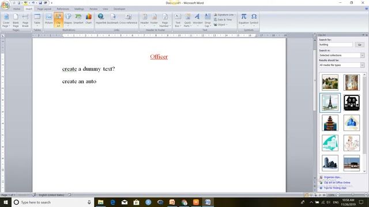Open the Word Help icon
This screenshot has height=207, width=369.
pos(367,9)
